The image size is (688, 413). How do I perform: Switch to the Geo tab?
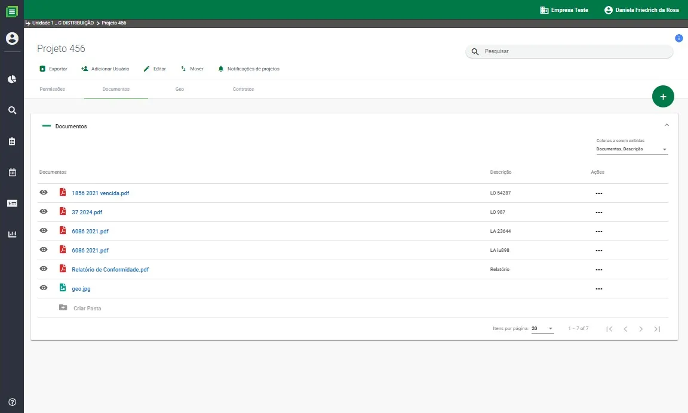(179, 89)
